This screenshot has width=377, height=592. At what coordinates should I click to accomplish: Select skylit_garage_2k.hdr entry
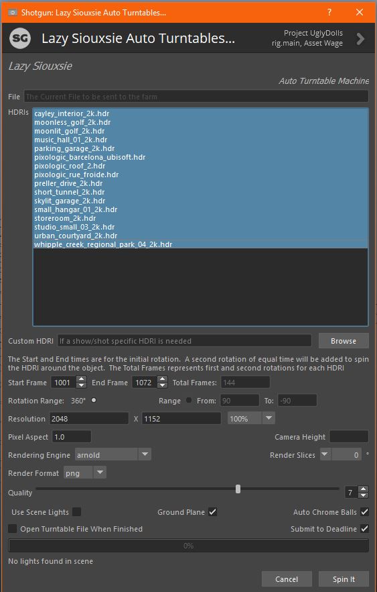pos(200,200)
